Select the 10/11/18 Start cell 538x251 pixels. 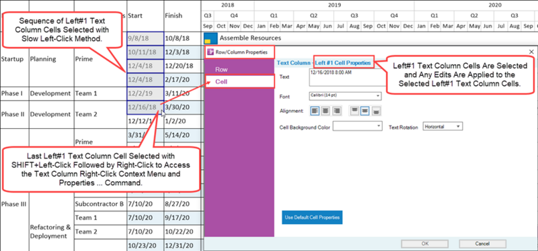click(x=145, y=52)
